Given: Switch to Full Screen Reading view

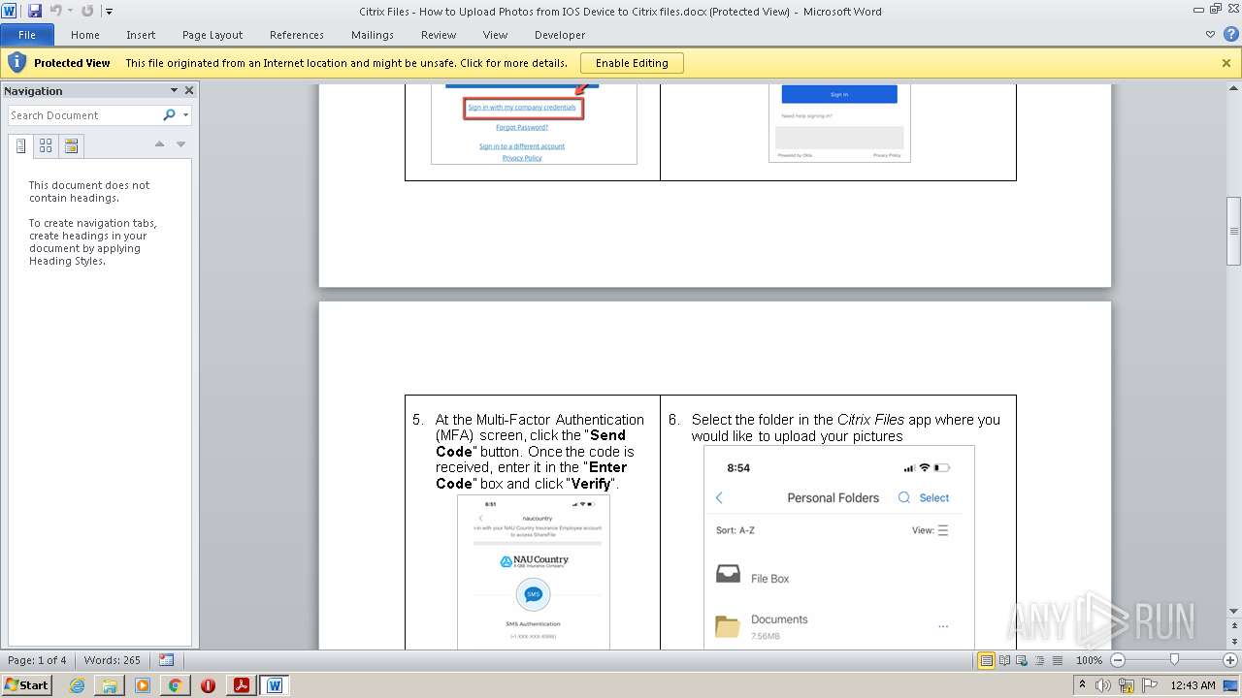Looking at the screenshot, I should click(1004, 660).
